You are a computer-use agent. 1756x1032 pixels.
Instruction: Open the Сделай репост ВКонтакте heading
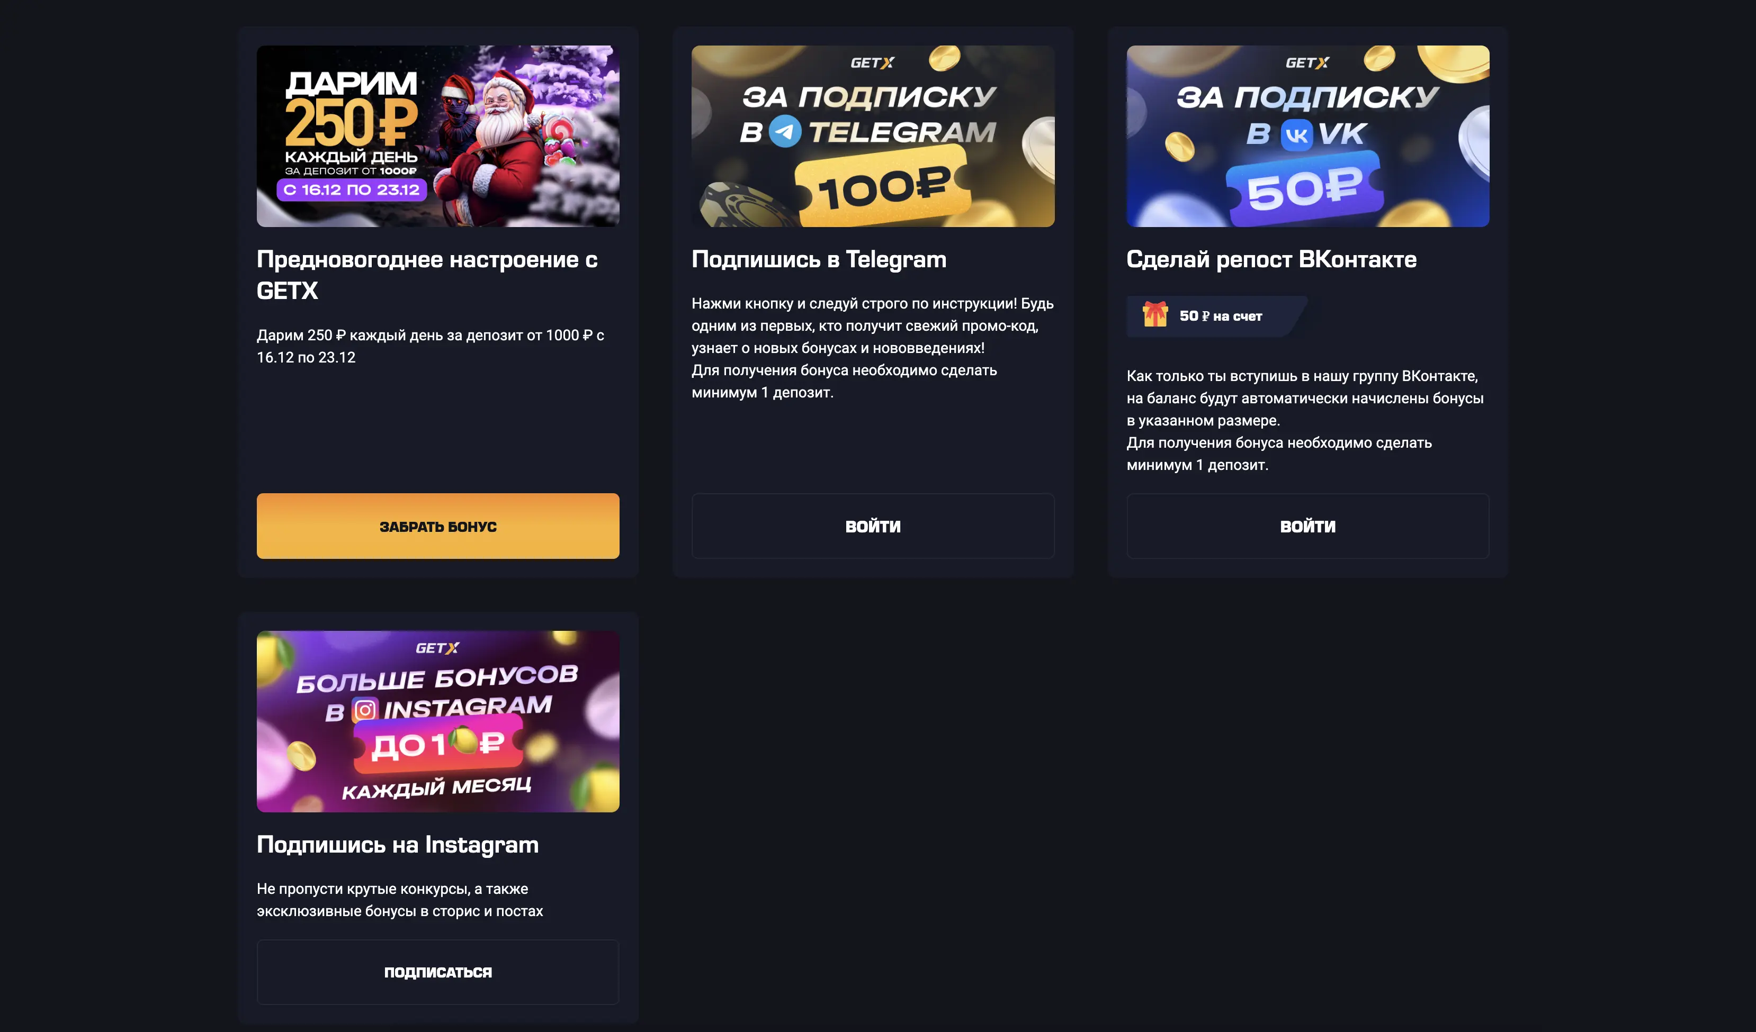(1271, 259)
